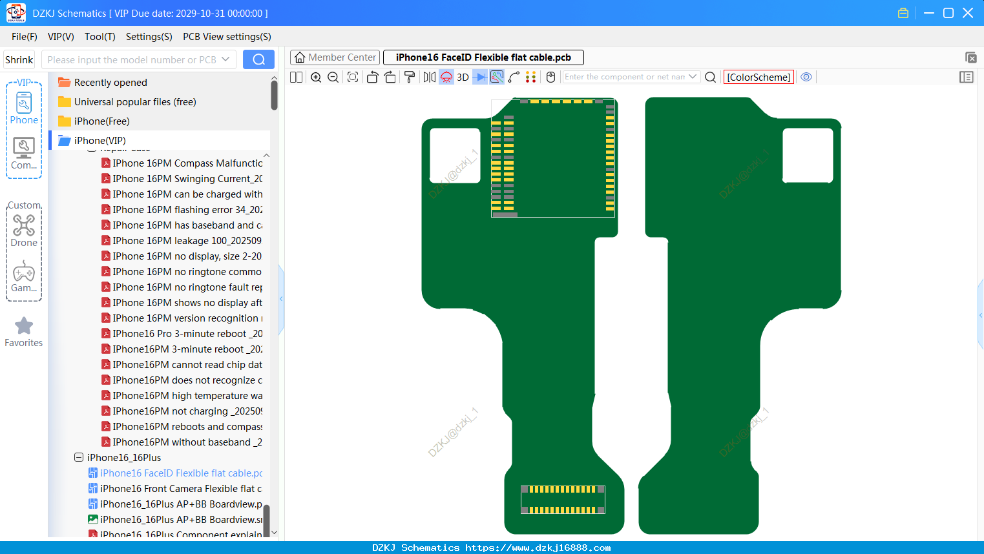Zoom in on the PCB view
Image resolution: width=984 pixels, height=554 pixels.
[316, 77]
